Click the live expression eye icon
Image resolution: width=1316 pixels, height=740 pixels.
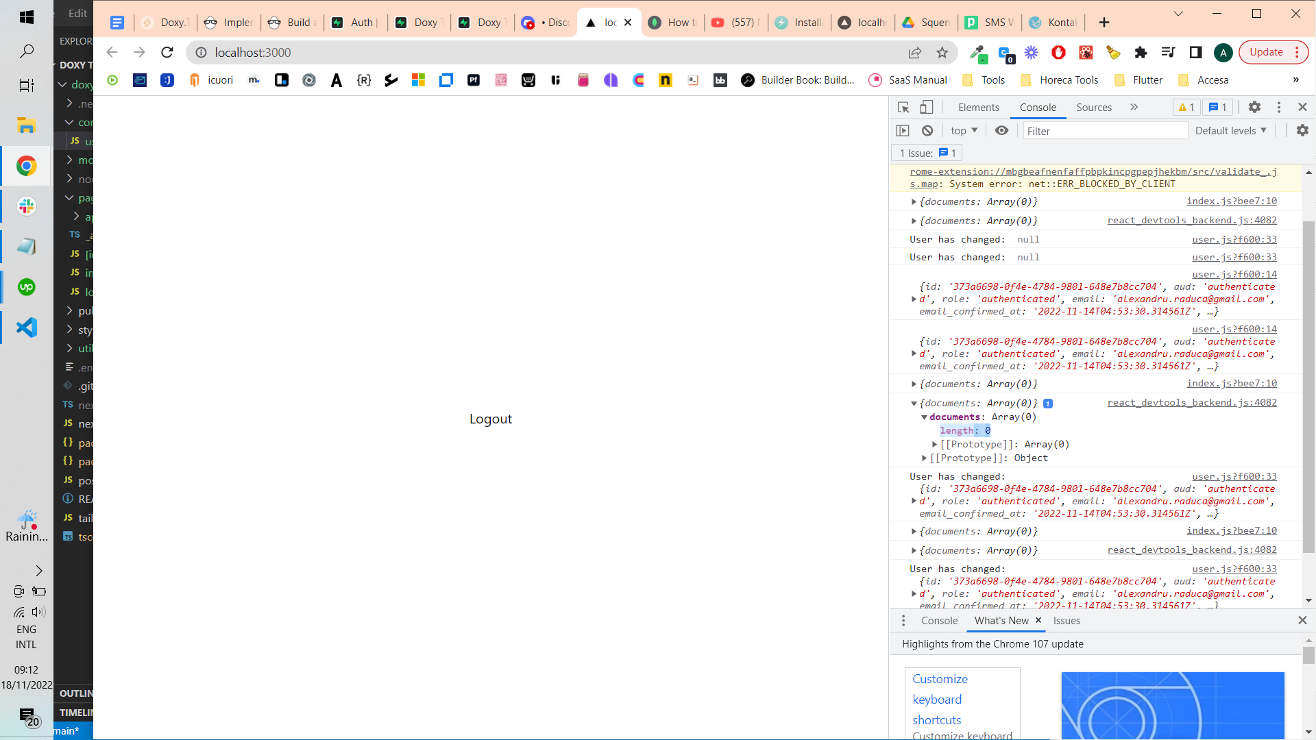point(1001,131)
